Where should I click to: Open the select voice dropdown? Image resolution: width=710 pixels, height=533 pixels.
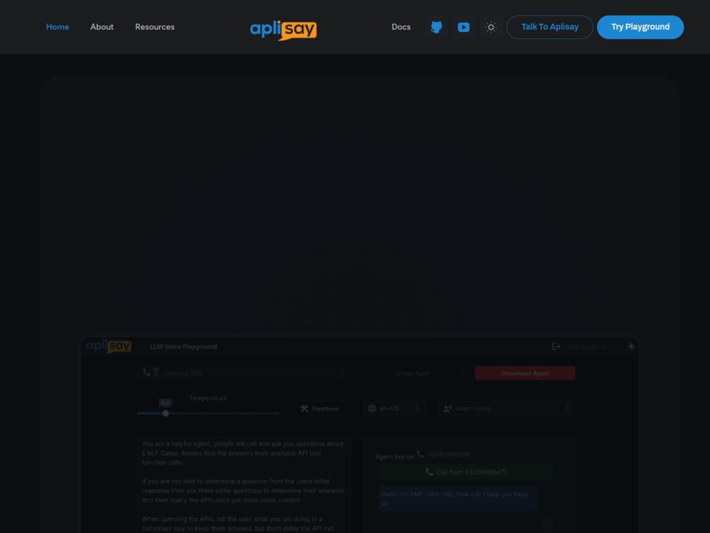pyautogui.click(x=506, y=409)
